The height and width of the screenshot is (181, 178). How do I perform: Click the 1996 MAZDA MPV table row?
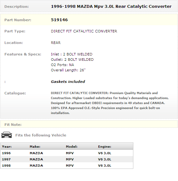point(67,153)
